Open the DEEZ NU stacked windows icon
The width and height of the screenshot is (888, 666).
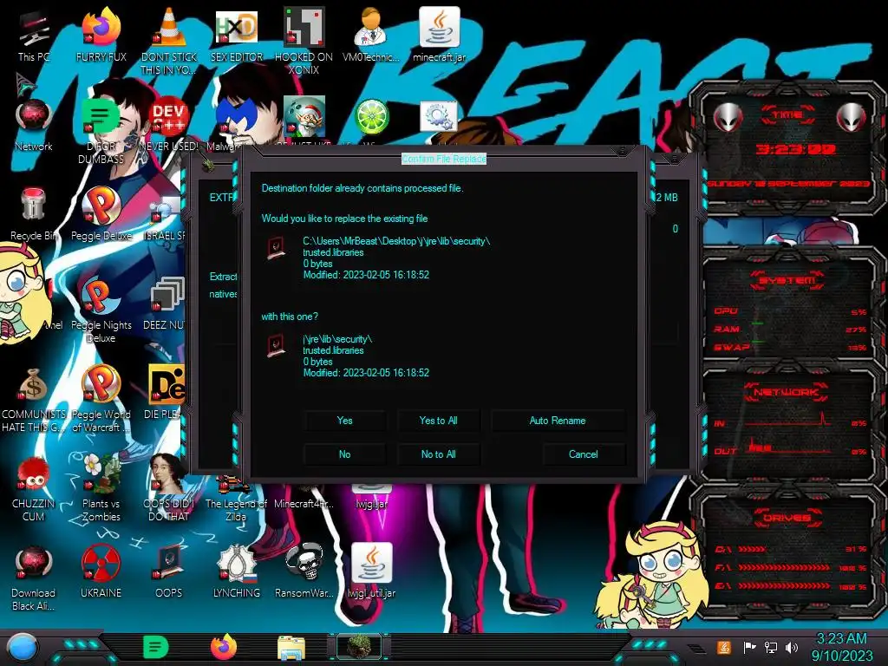pos(169,295)
